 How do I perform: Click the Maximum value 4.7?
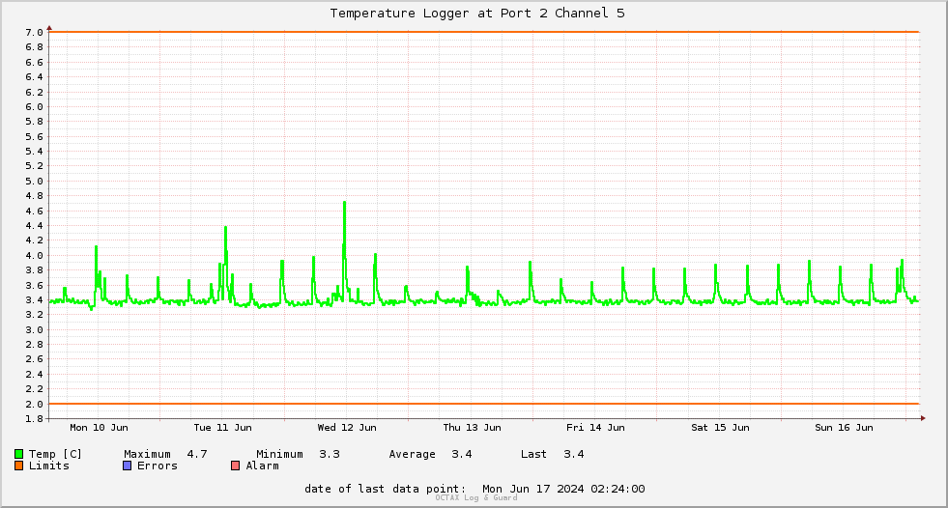pyautogui.click(x=197, y=454)
